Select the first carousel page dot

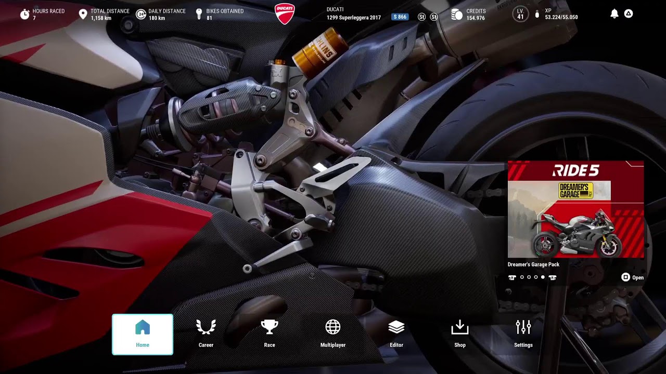[522, 277]
